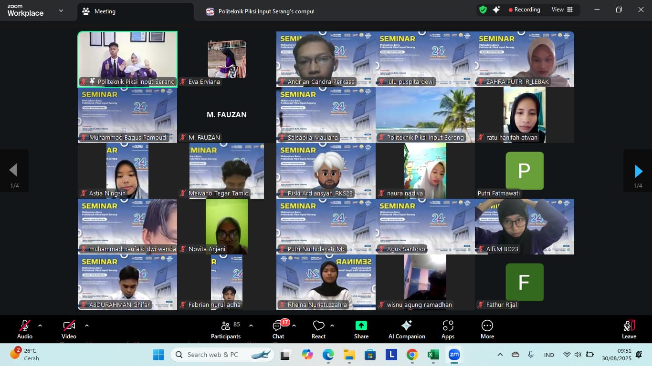Click the Recording indicator
The height and width of the screenshot is (366, 652).
coord(525,10)
